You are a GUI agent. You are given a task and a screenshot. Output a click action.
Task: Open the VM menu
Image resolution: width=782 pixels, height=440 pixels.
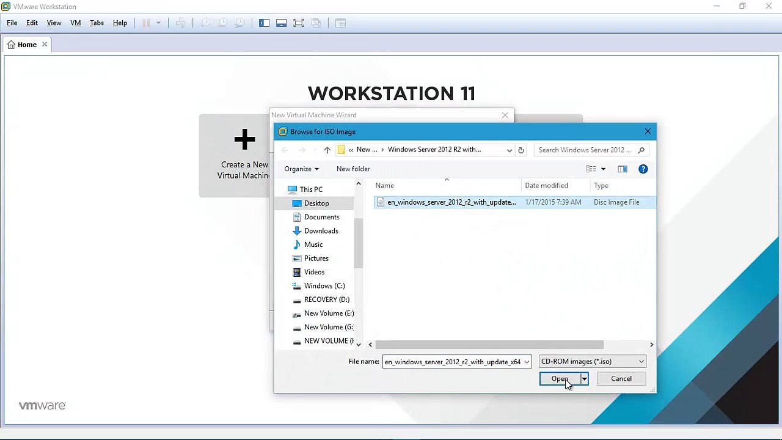click(76, 23)
